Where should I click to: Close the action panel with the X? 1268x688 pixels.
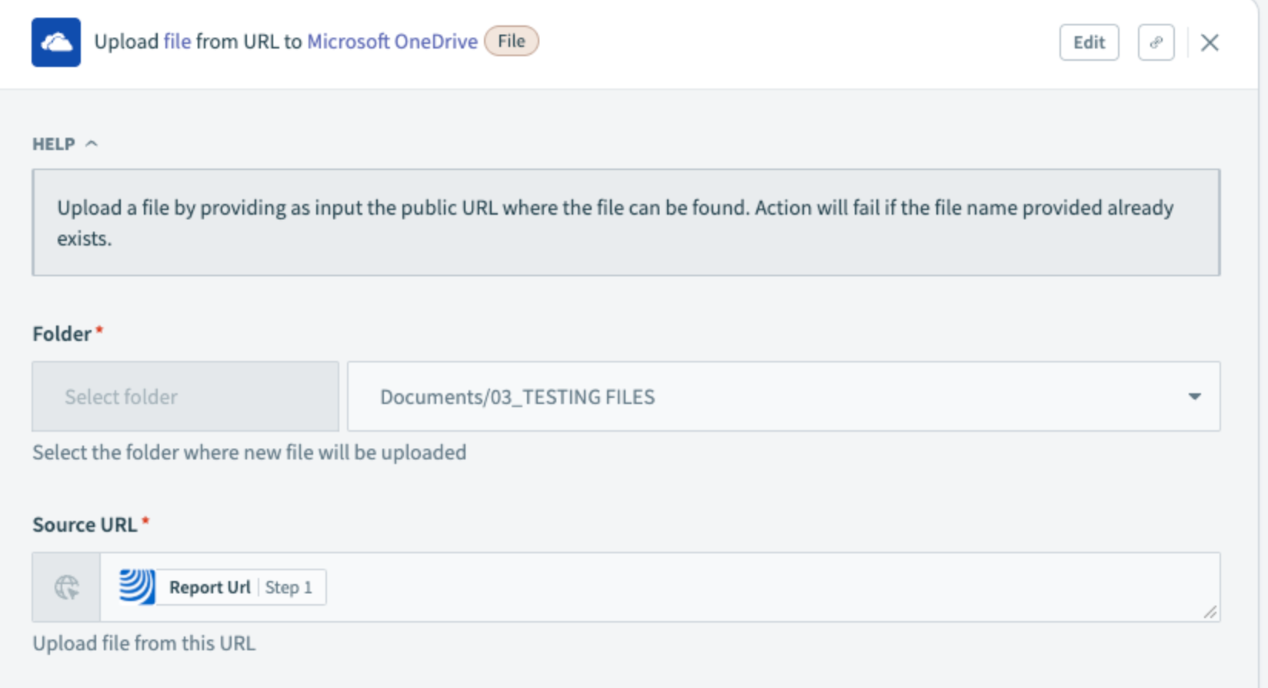(x=1210, y=42)
